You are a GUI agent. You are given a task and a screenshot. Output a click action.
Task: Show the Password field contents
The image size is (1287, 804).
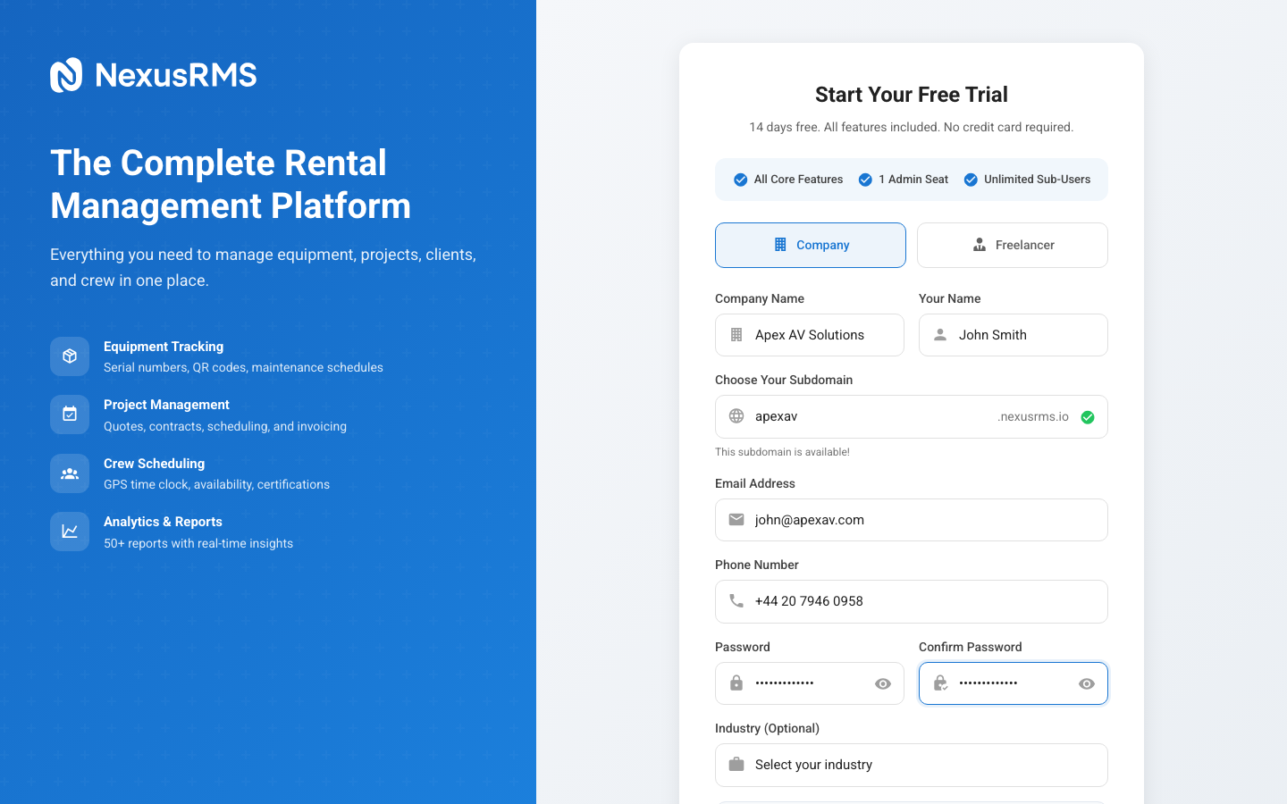tap(883, 683)
